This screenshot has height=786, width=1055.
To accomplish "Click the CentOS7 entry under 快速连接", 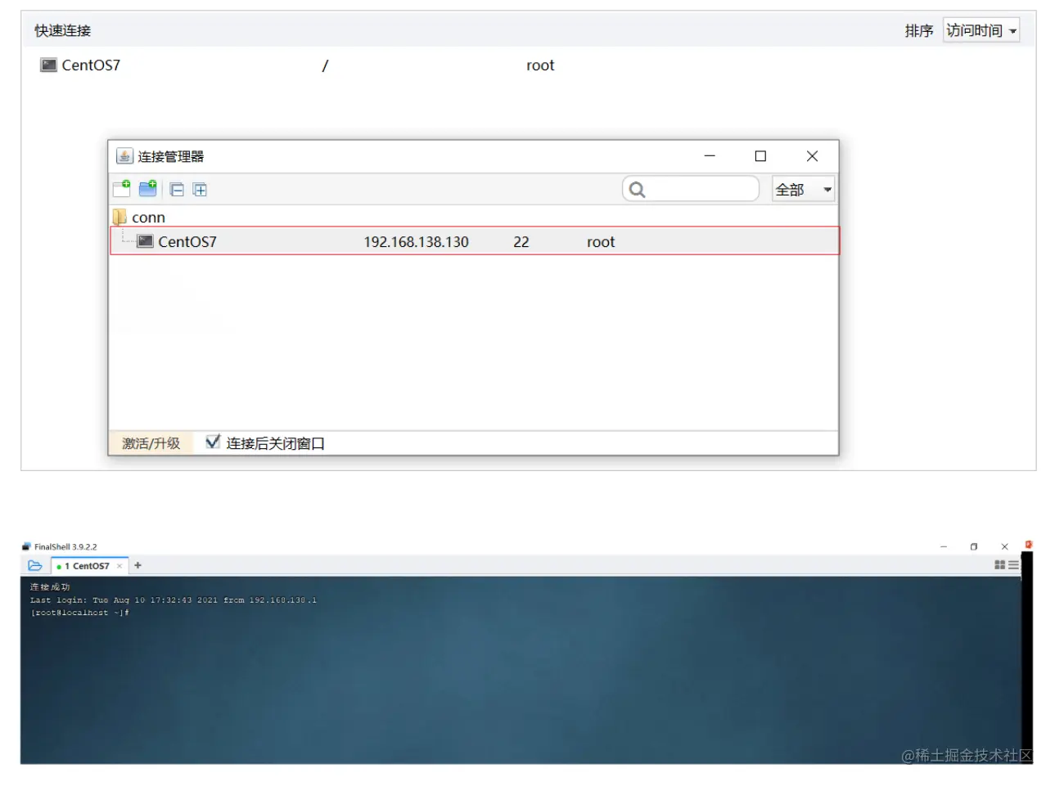I will click(91, 65).
